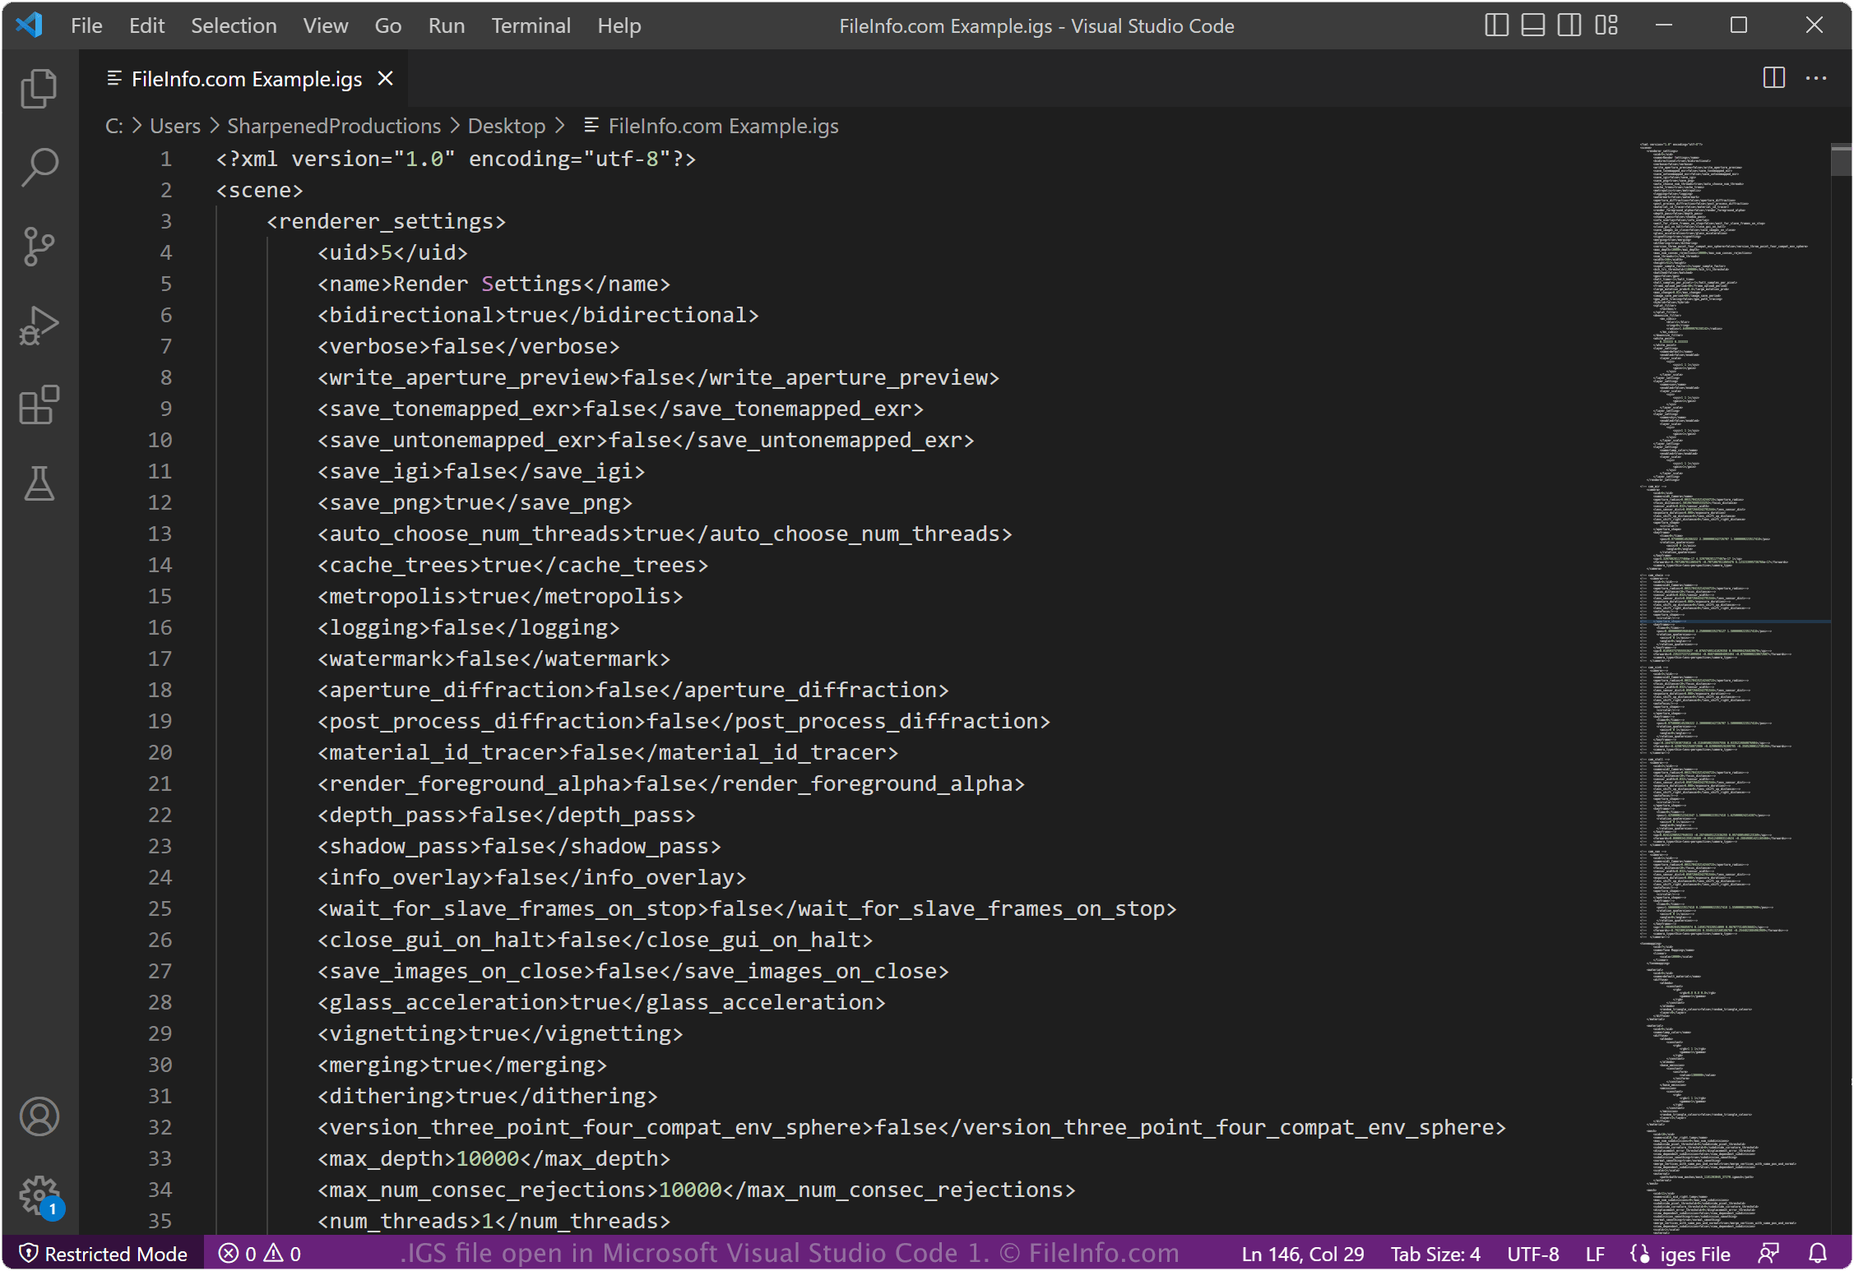Screen dimensions: 1854x1271
Task: Click the vertical scrollbar thumb
Action: coord(1841,160)
